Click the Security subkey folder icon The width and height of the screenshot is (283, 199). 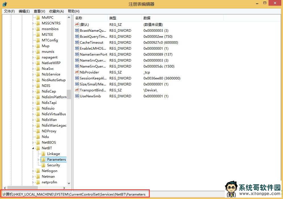click(x=43, y=165)
